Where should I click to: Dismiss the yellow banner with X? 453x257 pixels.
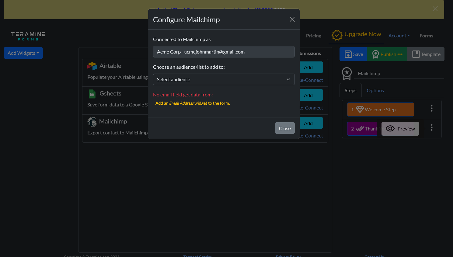(435, 9)
